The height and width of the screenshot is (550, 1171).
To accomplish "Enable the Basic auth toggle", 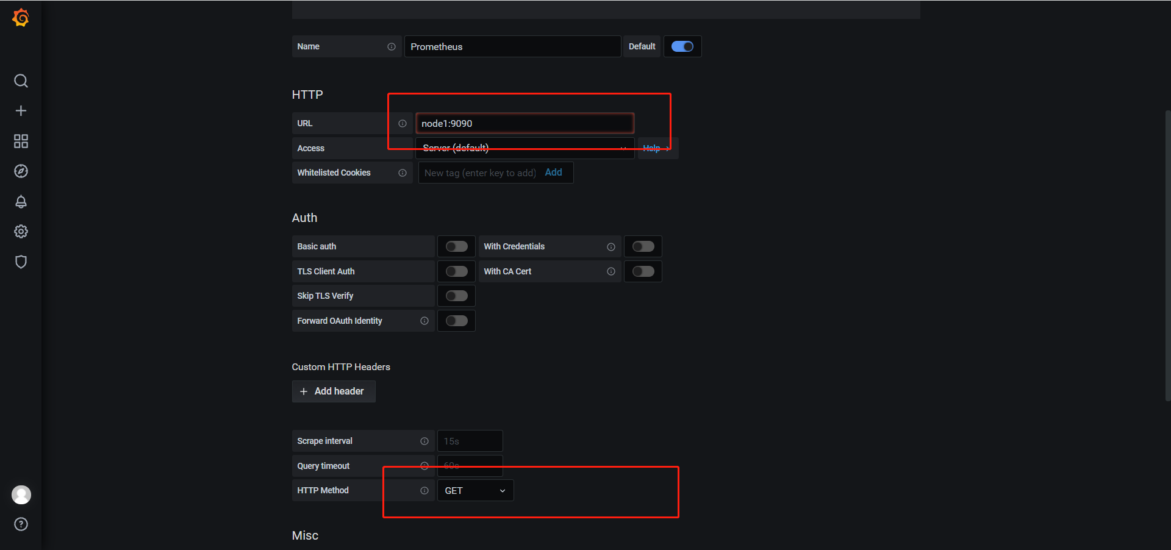I will 456,246.
